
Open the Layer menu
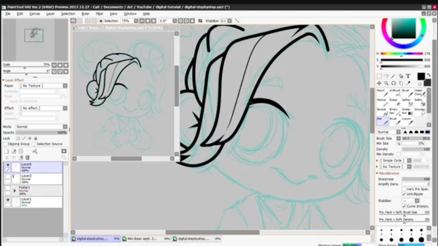(x=50, y=14)
